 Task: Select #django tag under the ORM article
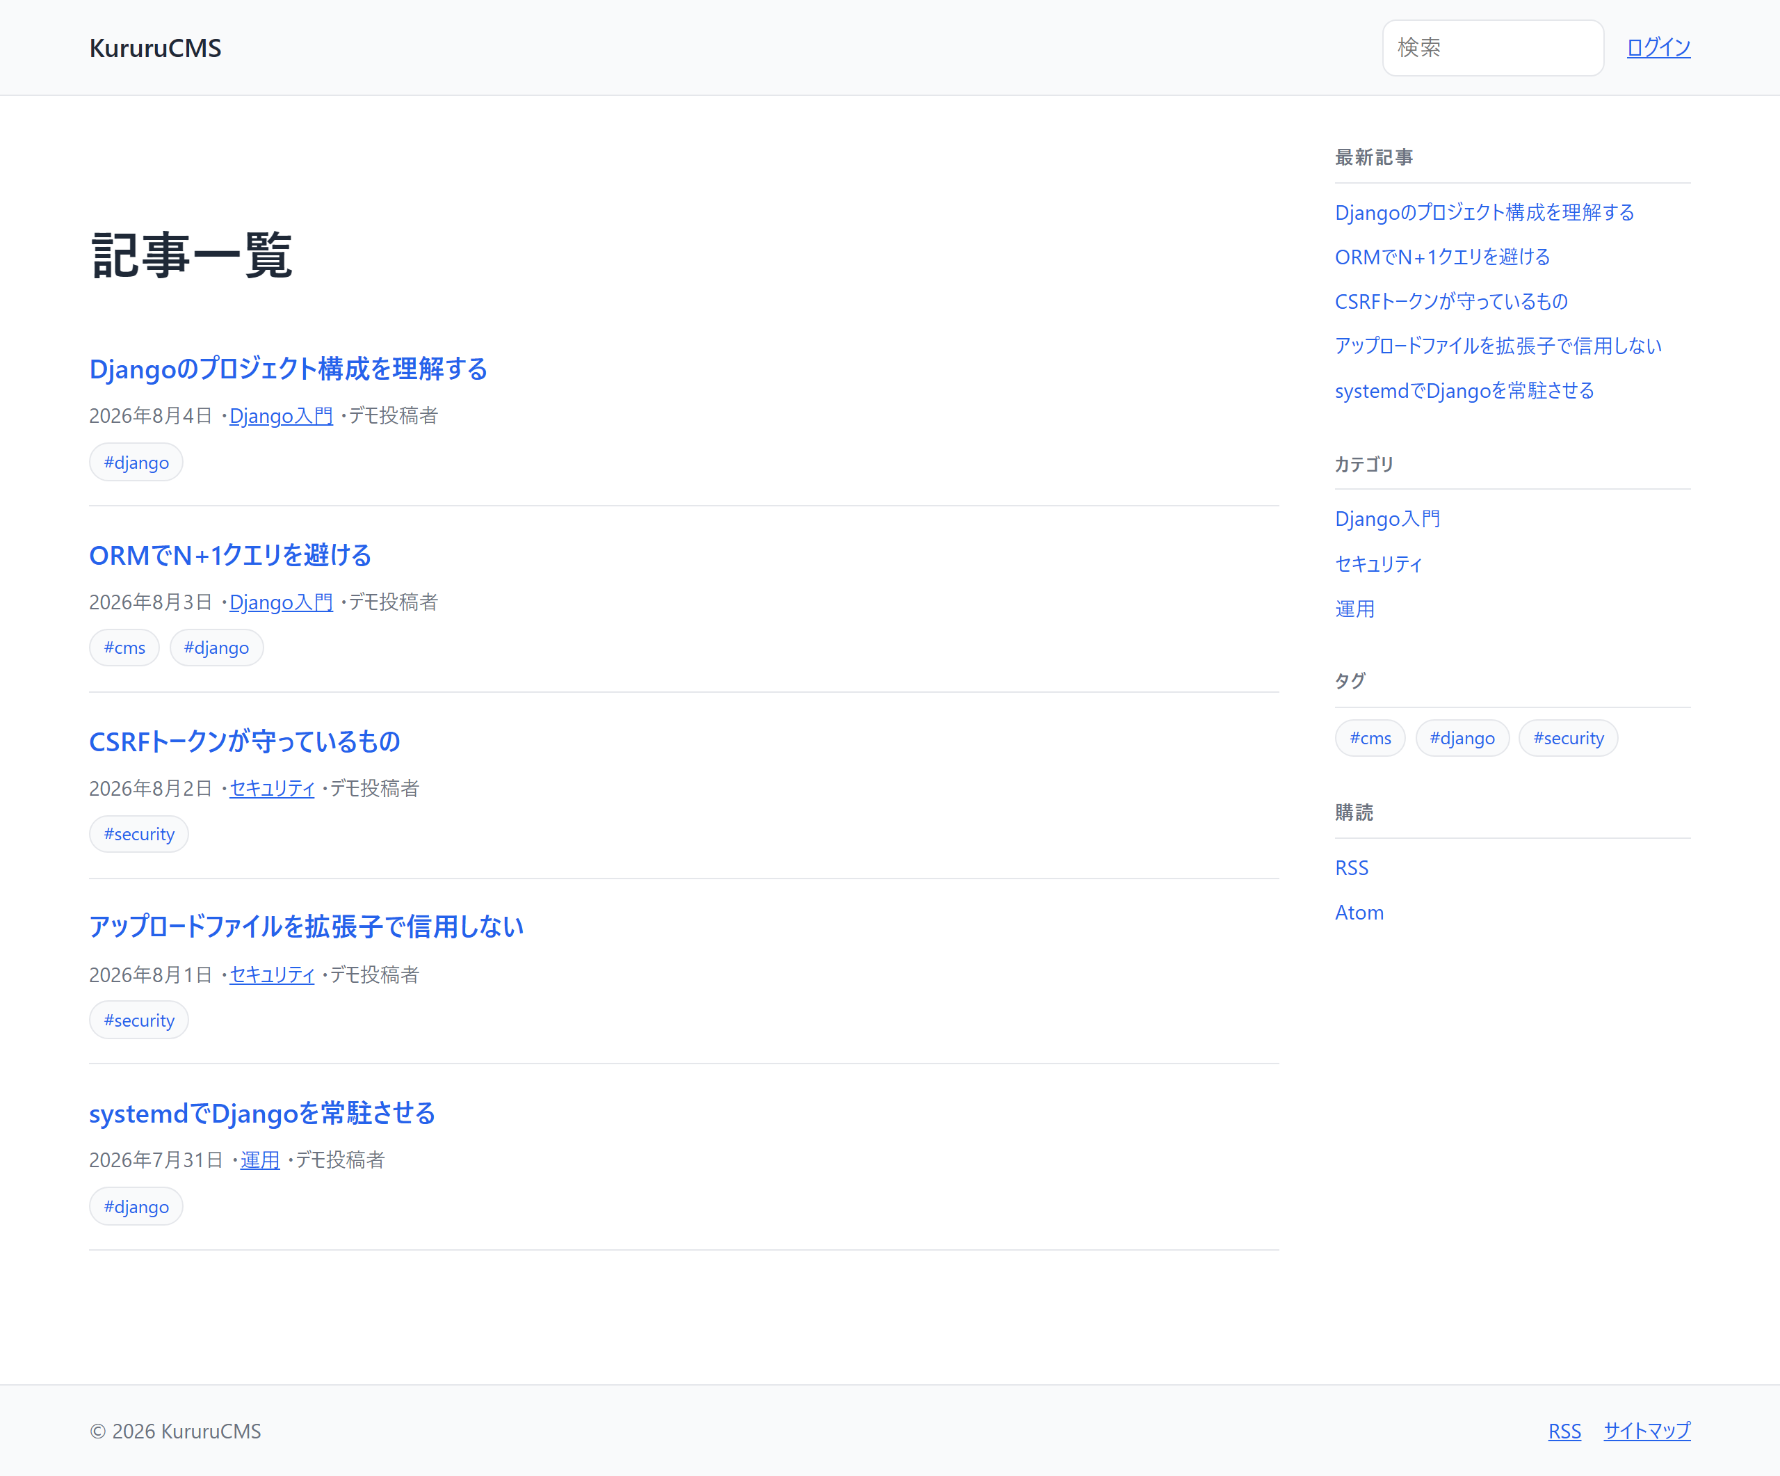tap(216, 648)
